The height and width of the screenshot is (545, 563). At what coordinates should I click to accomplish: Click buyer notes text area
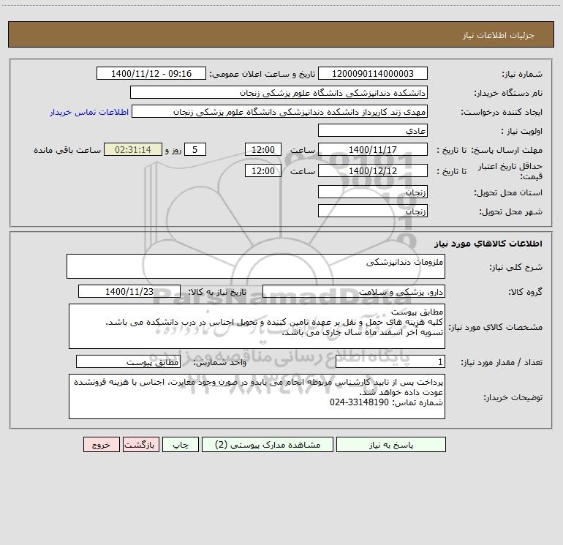(257, 396)
